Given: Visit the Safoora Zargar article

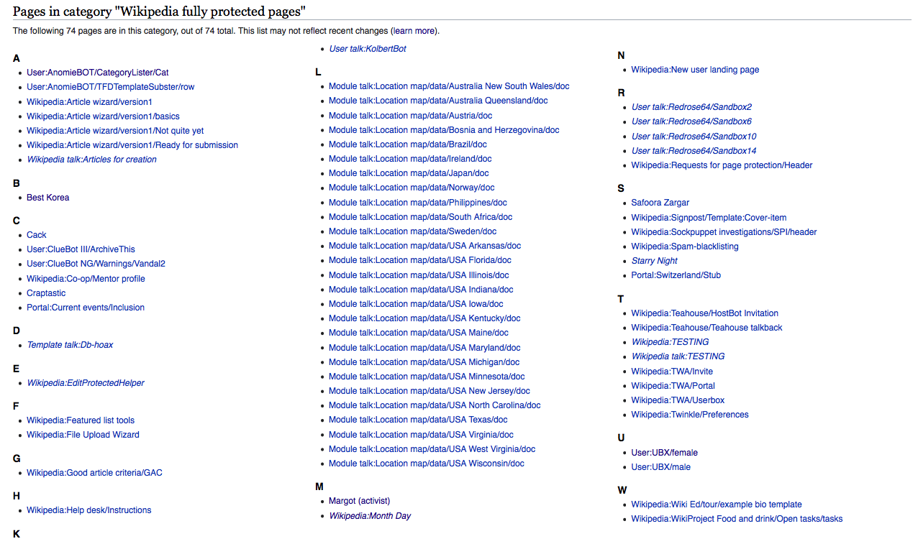Looking at the screenshot, I should coord(660,203).
